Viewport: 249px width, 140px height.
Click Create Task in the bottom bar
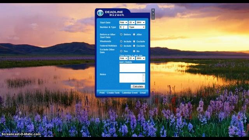pos(113,93)
